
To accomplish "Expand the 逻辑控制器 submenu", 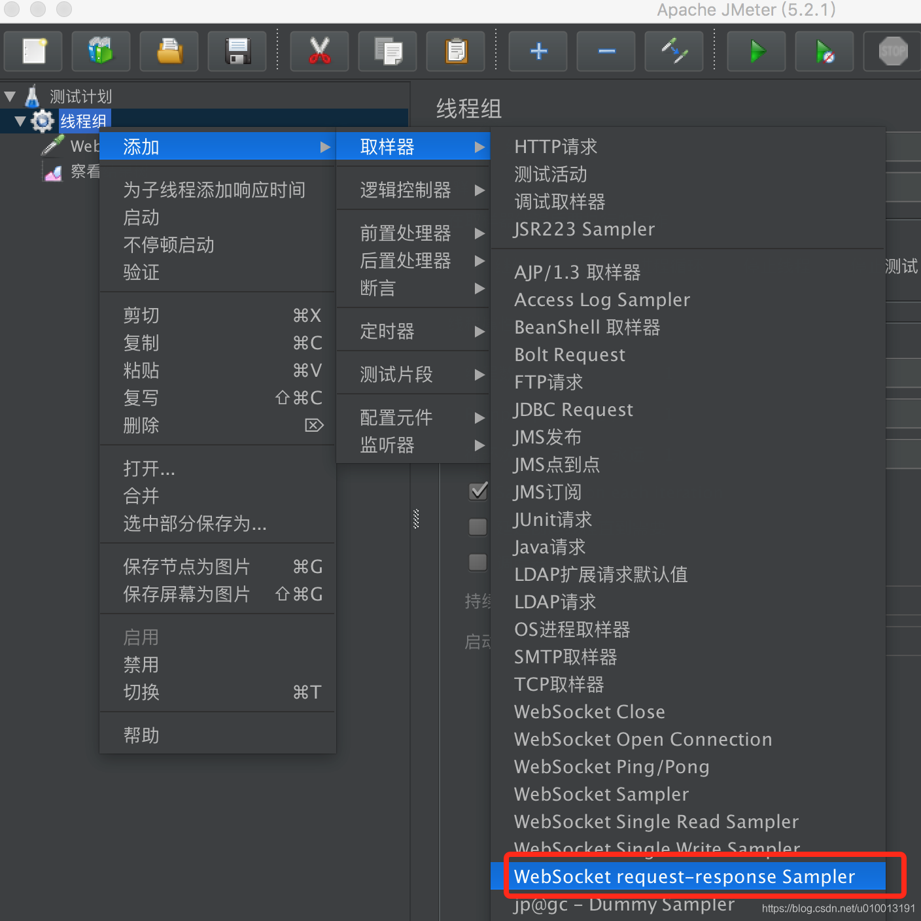I will 413,190.
